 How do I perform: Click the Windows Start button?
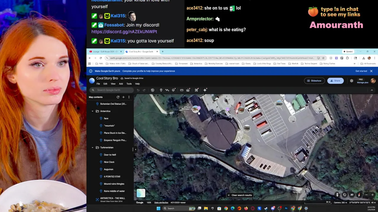point(158,208)
